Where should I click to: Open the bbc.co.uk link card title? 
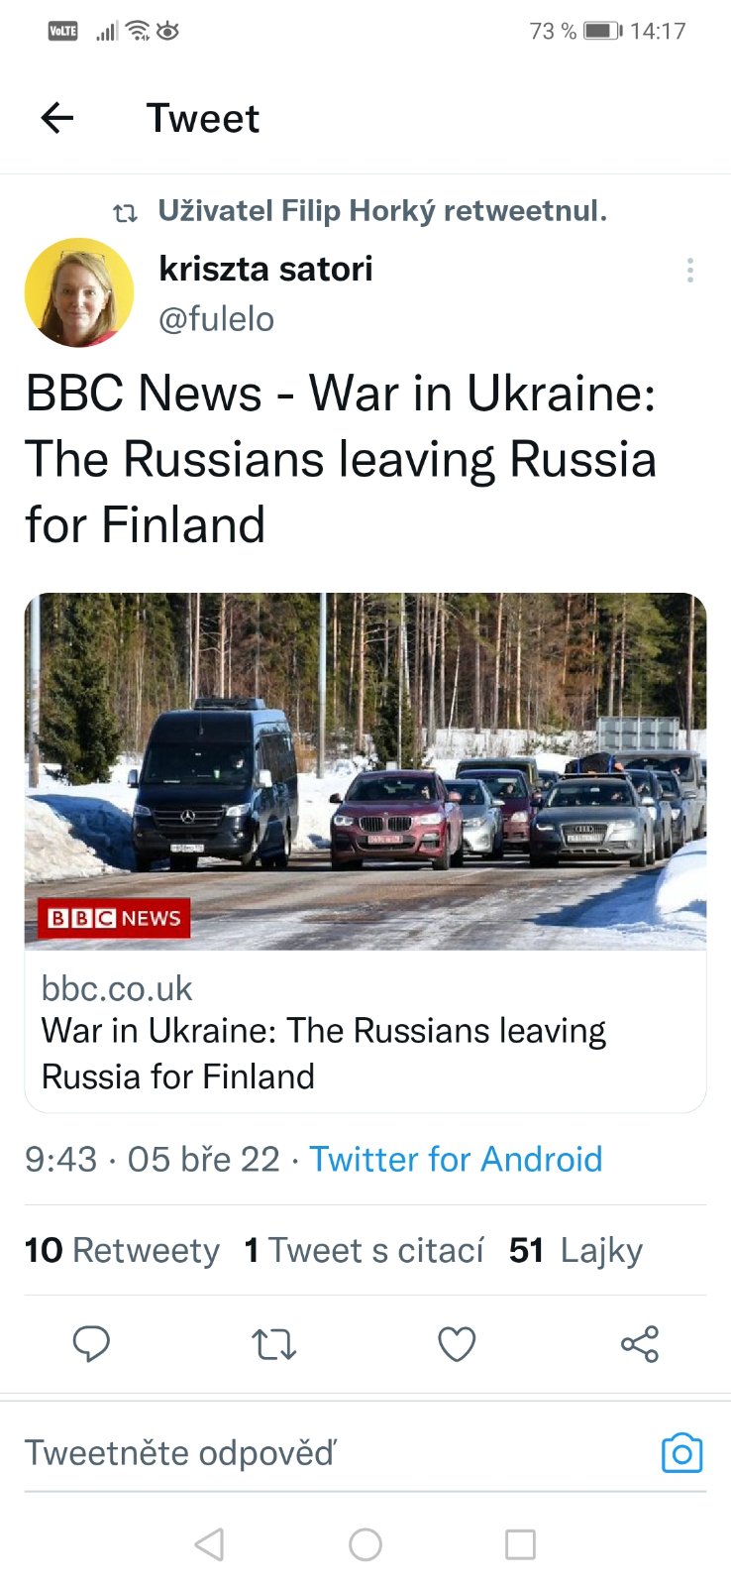coord(323,1053)
